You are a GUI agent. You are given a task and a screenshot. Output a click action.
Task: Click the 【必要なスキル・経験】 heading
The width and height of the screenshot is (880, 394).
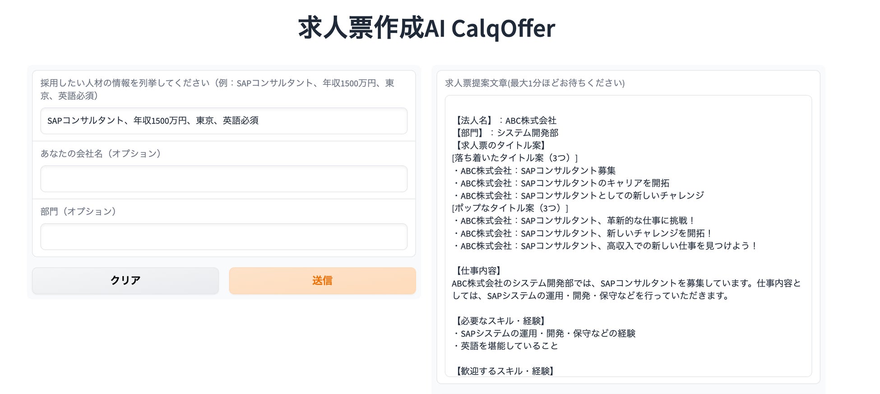[x=500, y=321]
